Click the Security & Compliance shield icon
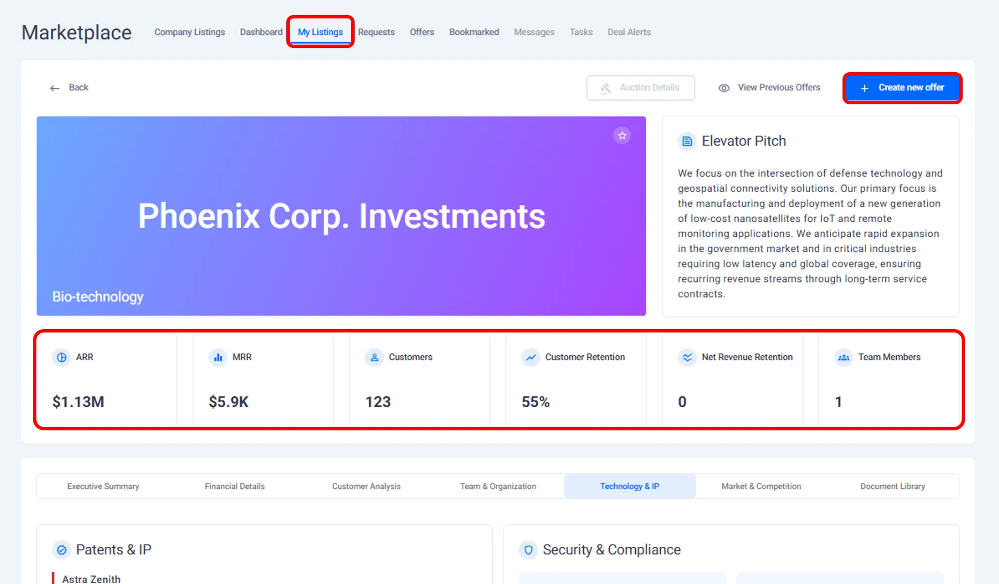Viewport: 999px width, 584px height. pos(528,550)
